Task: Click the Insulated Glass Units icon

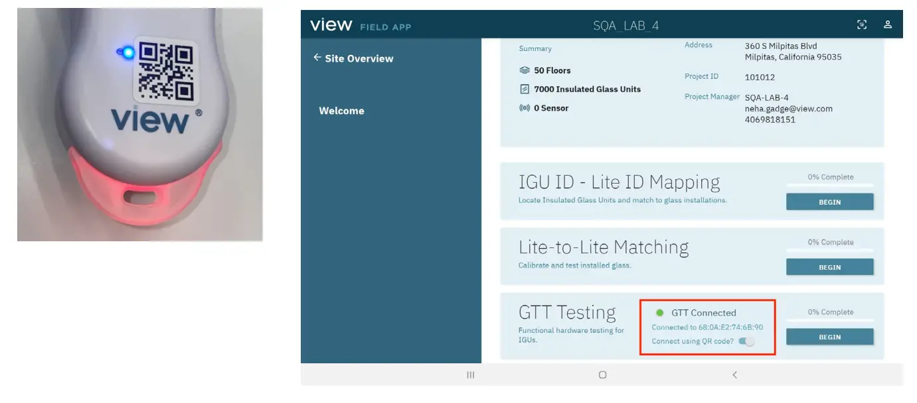Action: 525,89
